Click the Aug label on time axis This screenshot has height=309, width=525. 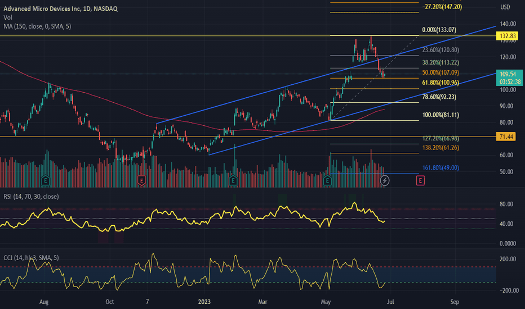click(x=44, y=302)
